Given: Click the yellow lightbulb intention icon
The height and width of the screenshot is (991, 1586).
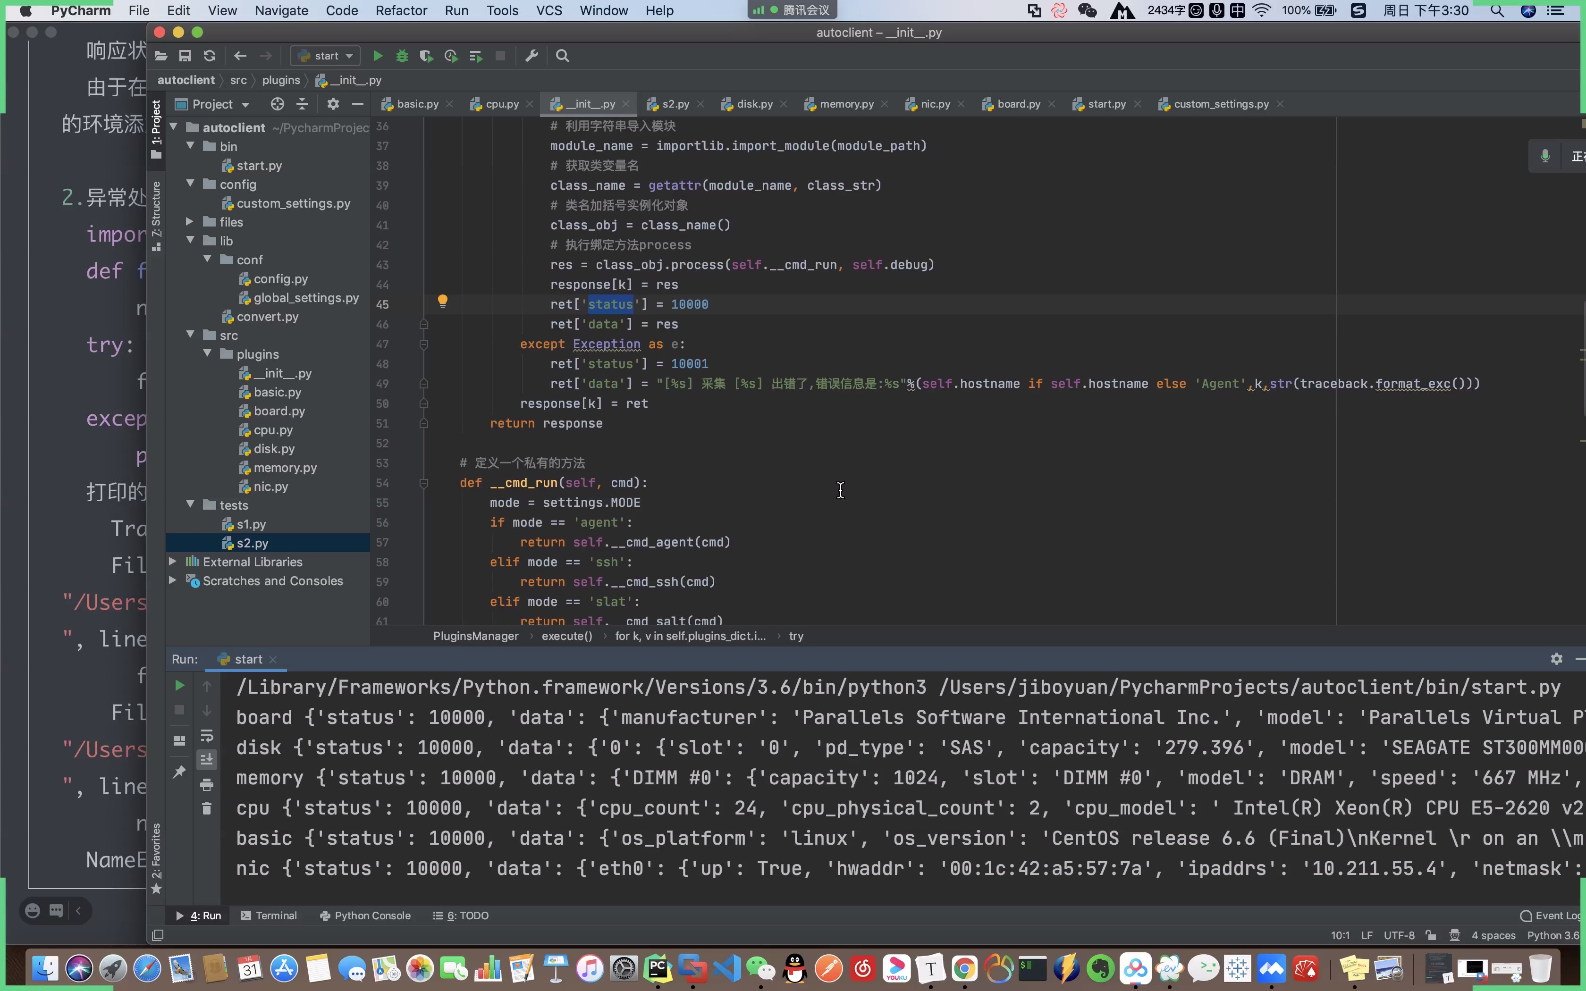Looking at the screenshot, I should coord(442,301).
